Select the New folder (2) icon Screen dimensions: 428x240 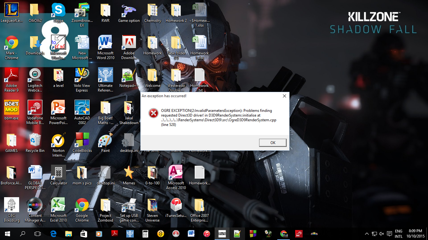(176, 47)
